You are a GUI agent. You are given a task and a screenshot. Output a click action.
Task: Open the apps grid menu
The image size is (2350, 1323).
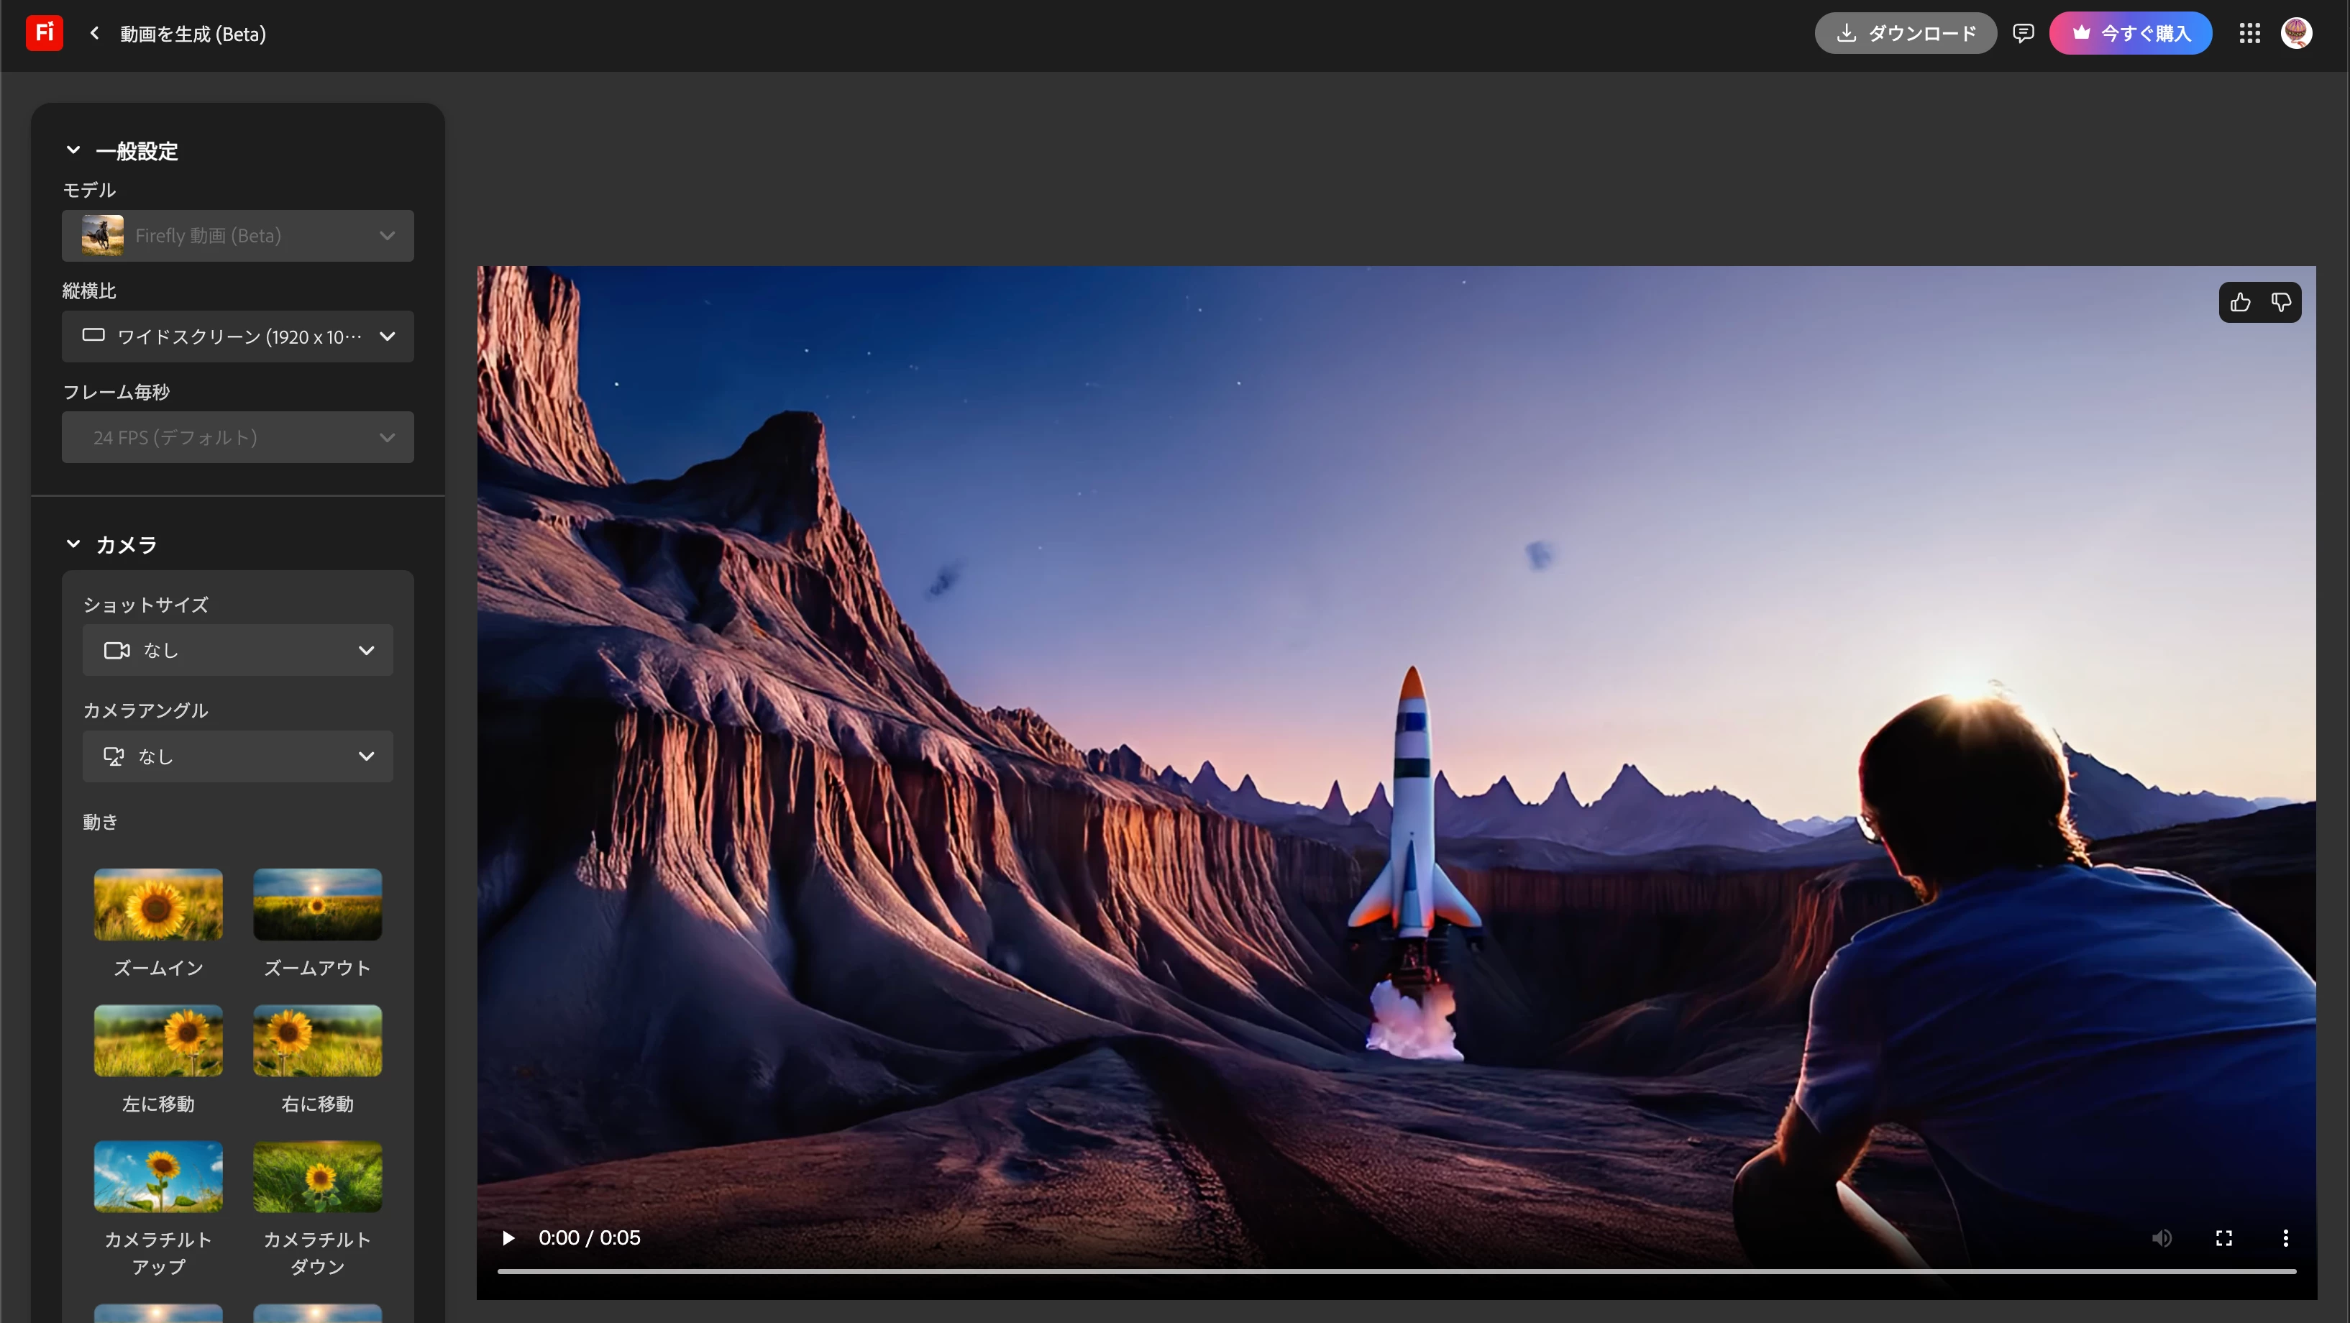point(2249,34)
